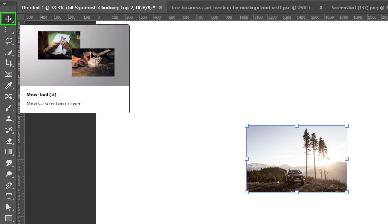
Task: Select the Smudge tool
Action: 9,163
